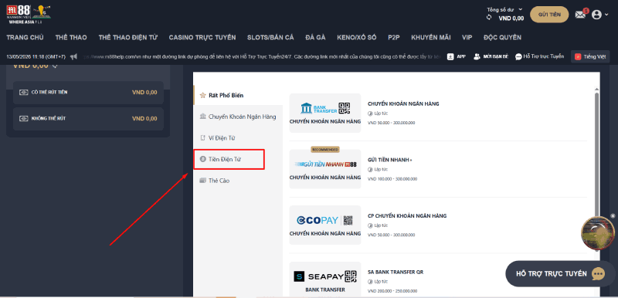Image resolution: width=618 pixels, height=298 pixels.
Task: Choose CHUYỂN KHOẢN NGÂN HÀNG method title
Action: pos(403,104)
